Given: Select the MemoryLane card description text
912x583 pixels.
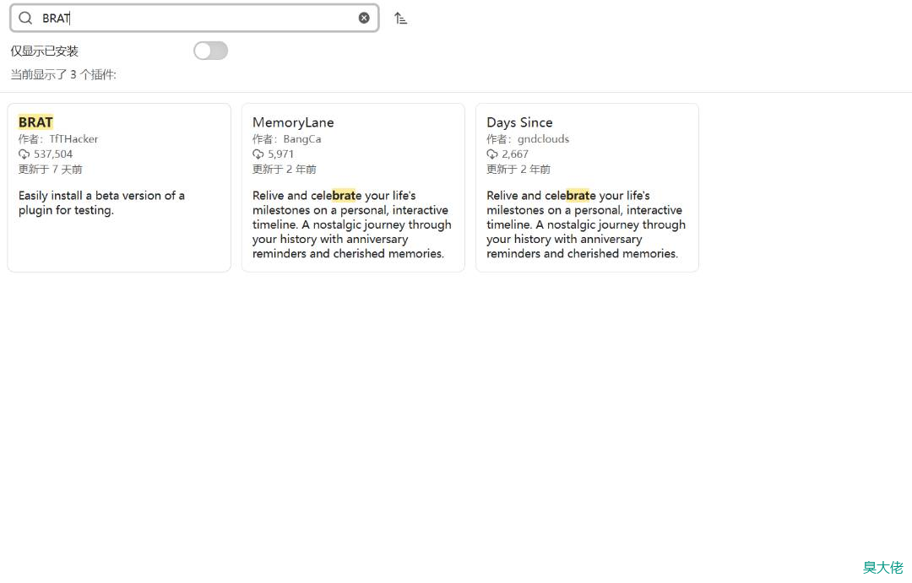Looking at the screenshot, I should point(351,224).
